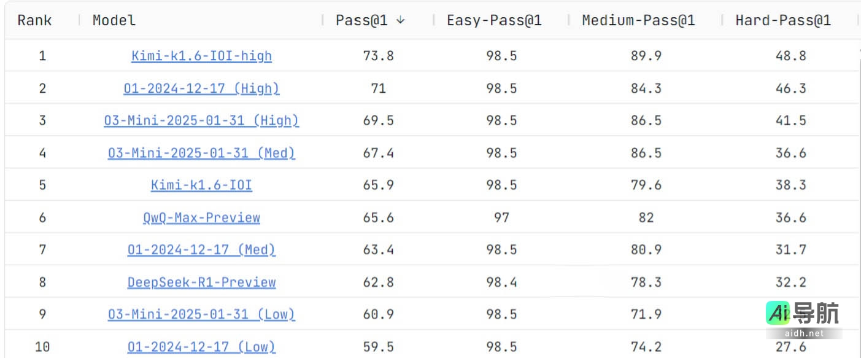Image resolution: width=861 pixels, height=358 pixels.
Task: Open the O1-2024-12-17 (Med) link
Action: [201, 250]
